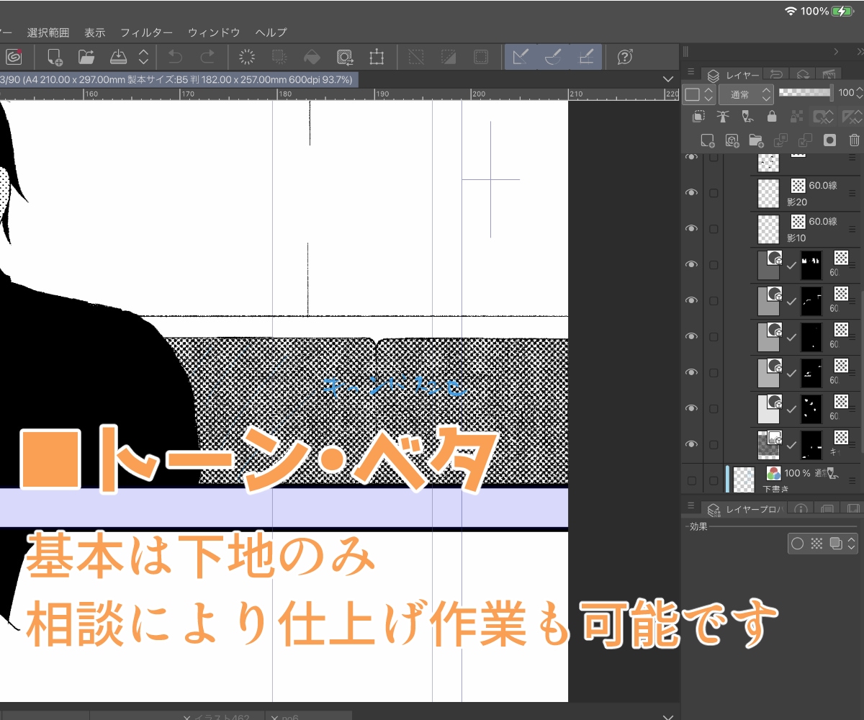This screenshot has height=720, width=864.
Task: Set as Reference Layer lighthouse icon
Action: pos(723,117)
